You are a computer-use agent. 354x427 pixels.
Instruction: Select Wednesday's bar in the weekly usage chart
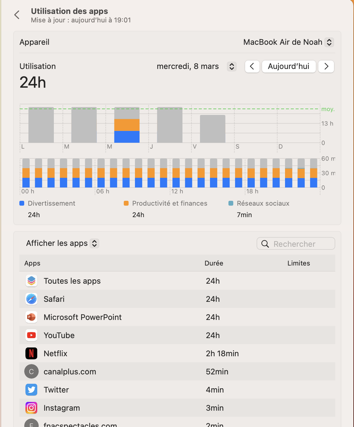(127, 127)
